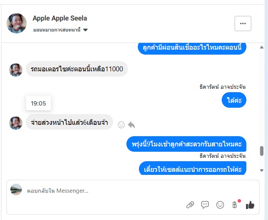
Task: Click the chat scrollbar thumb
Action: point(262,151)
